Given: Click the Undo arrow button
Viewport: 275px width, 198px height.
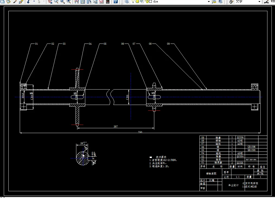Looking at the screenshot, I should (29, 2).
